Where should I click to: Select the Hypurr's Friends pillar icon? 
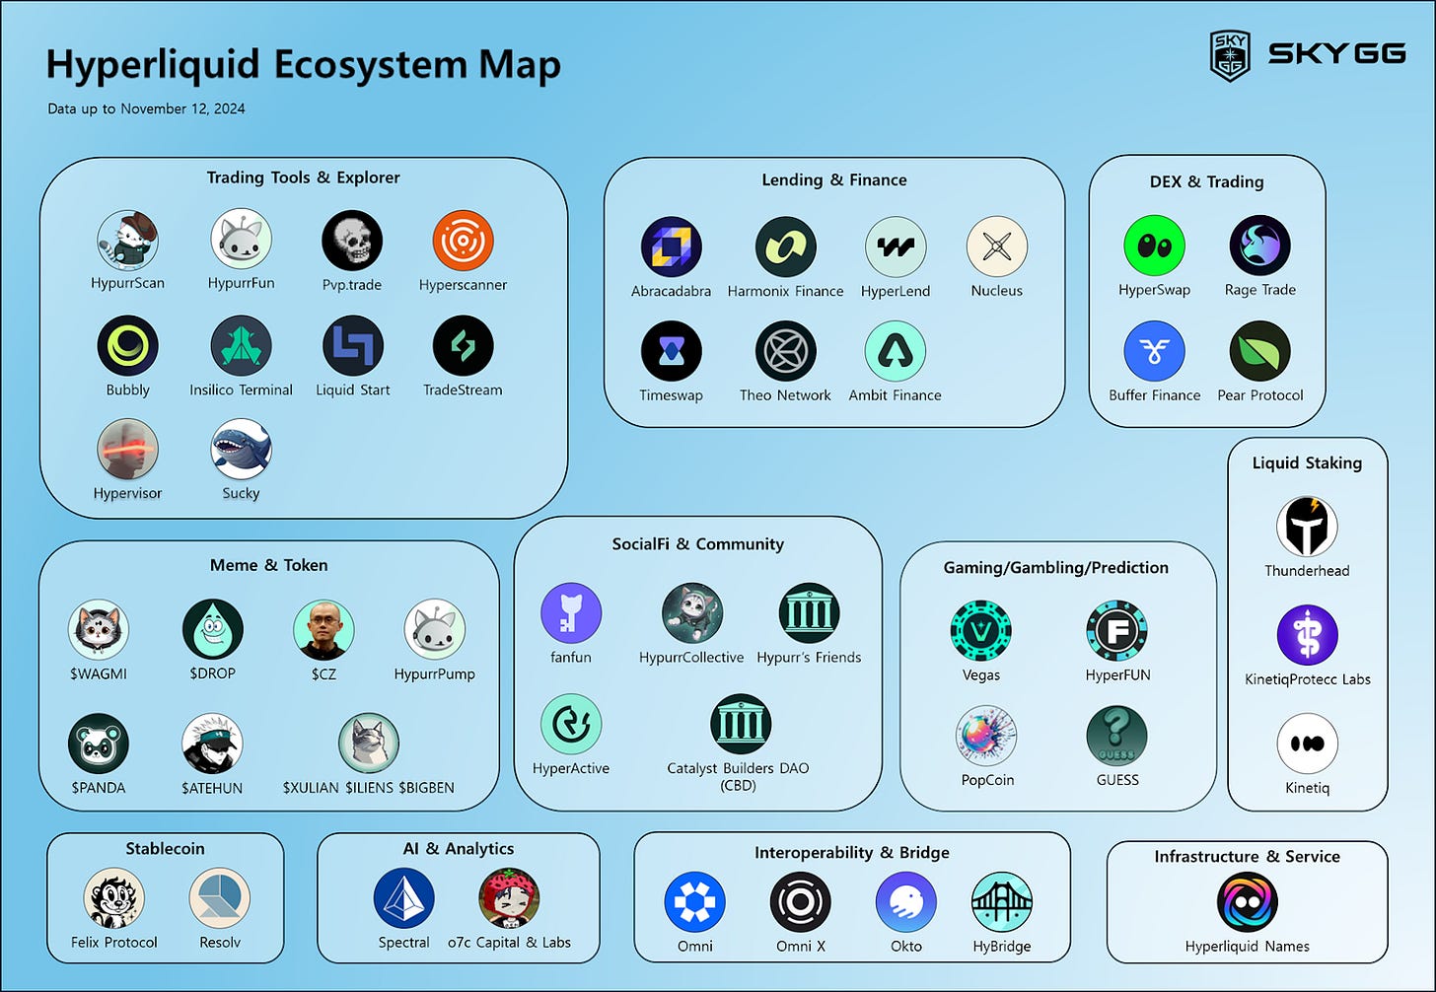(810, 612)
